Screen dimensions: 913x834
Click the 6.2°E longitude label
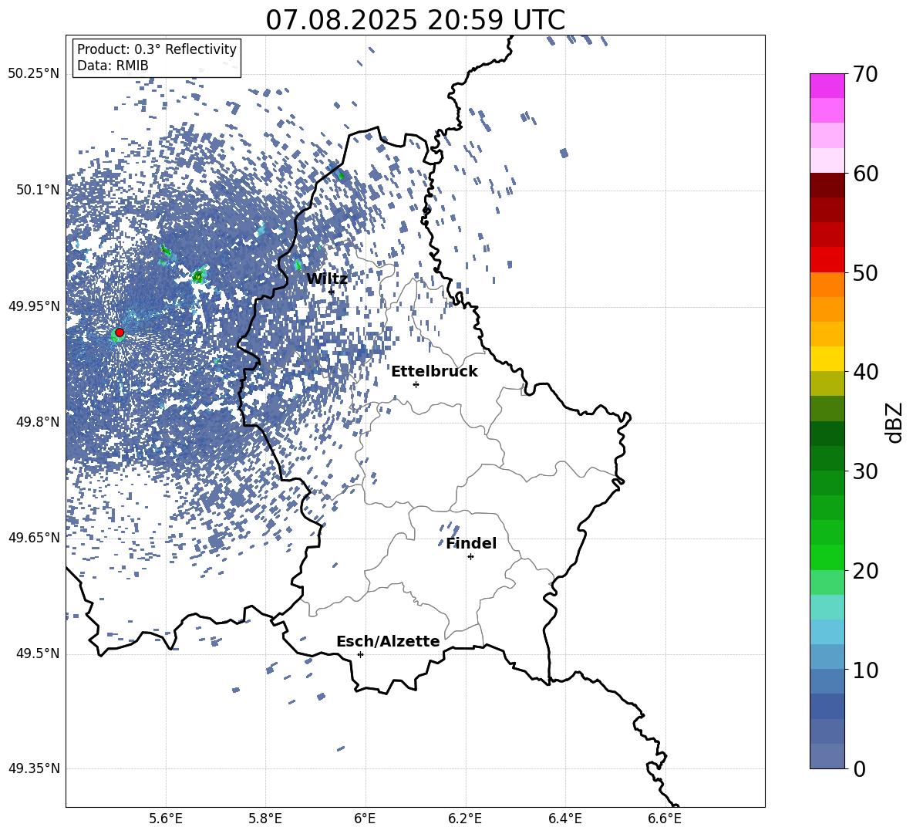click(465, 819)
